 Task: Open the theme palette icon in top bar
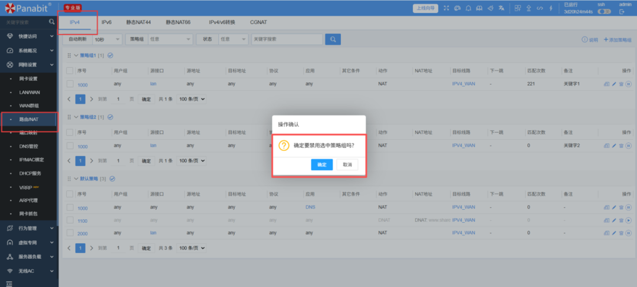point(457,8)
